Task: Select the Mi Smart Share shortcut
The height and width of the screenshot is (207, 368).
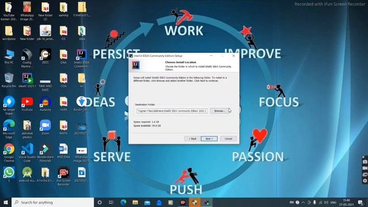Action: point(9,105)
